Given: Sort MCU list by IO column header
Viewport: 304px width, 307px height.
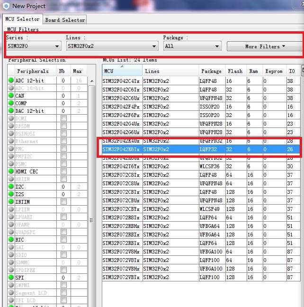Looking at the screenshot, I should point(293,71).
